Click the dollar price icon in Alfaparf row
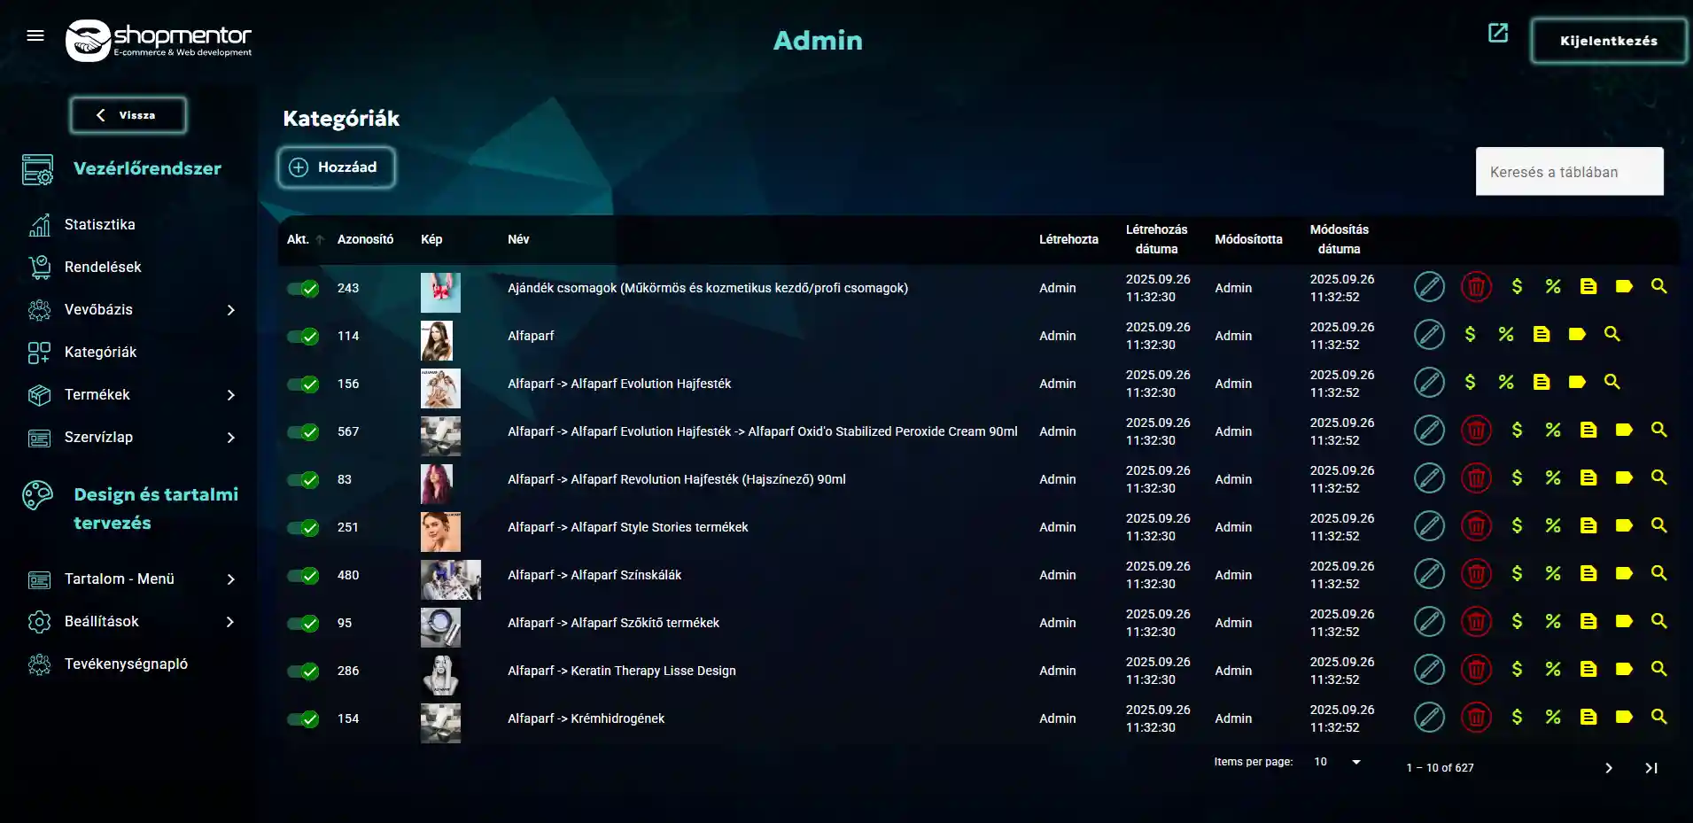Image resolution: width=1693 pixels, height=823 pixels. [x=1470, y=335]
